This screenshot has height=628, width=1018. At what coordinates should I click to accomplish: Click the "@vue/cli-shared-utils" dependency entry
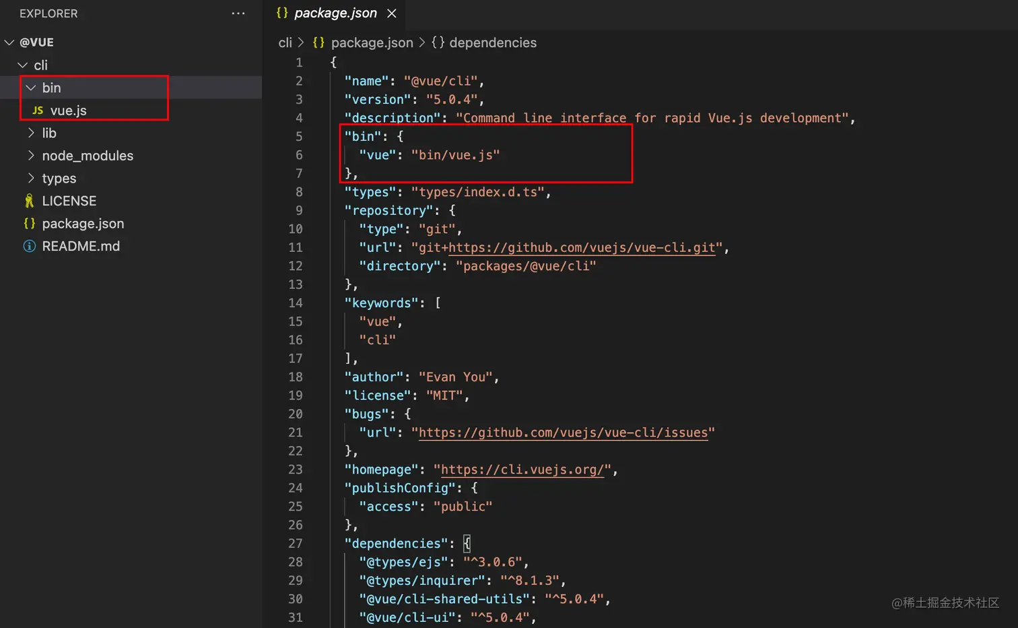click(x=444, y=599)
